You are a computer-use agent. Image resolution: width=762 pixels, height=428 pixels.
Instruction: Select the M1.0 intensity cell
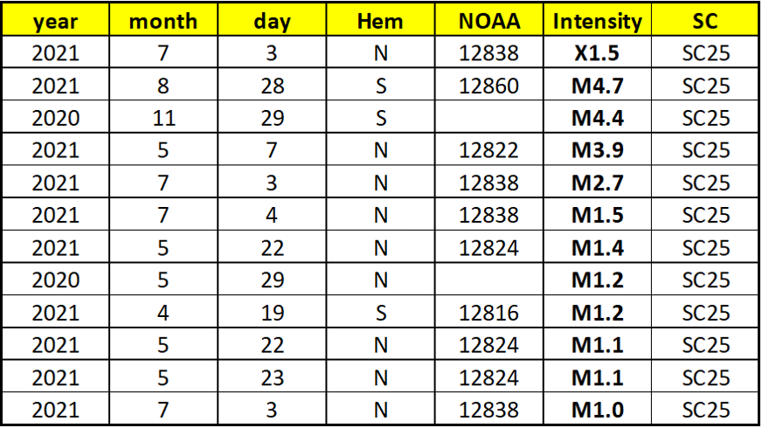click(598, 410)
